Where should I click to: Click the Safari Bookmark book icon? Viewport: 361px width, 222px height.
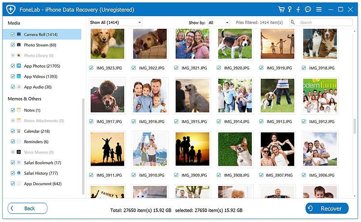click(x=19, y=163)
